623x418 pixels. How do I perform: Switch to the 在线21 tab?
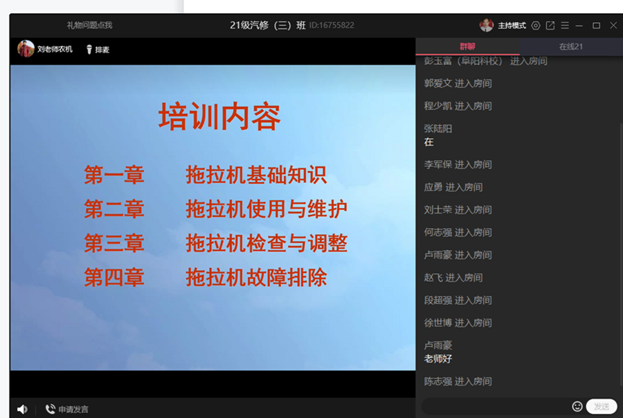[570, 46]
